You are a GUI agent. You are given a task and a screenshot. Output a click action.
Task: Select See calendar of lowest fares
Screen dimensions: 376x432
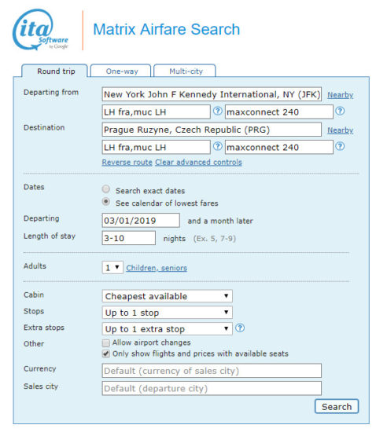(x=106, y=202)
